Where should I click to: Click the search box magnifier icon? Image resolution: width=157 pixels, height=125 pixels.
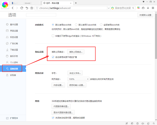coord(133,8)
